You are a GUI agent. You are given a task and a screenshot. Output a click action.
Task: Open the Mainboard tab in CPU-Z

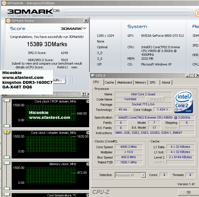(125, 82)
